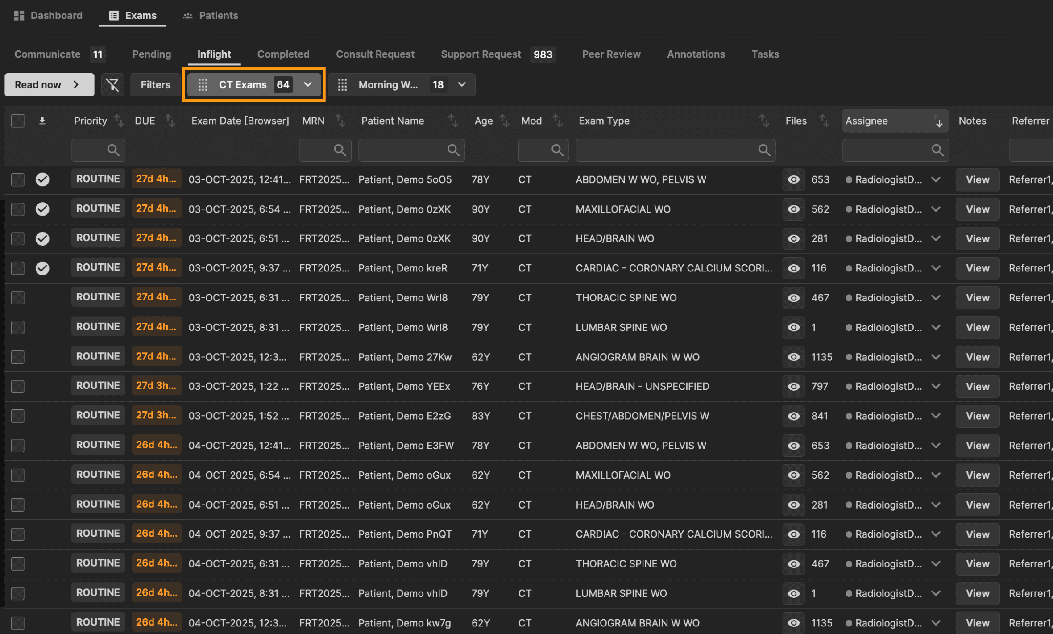
Task: Click View notes for Demo E2zG row
Action: point(977,416)
